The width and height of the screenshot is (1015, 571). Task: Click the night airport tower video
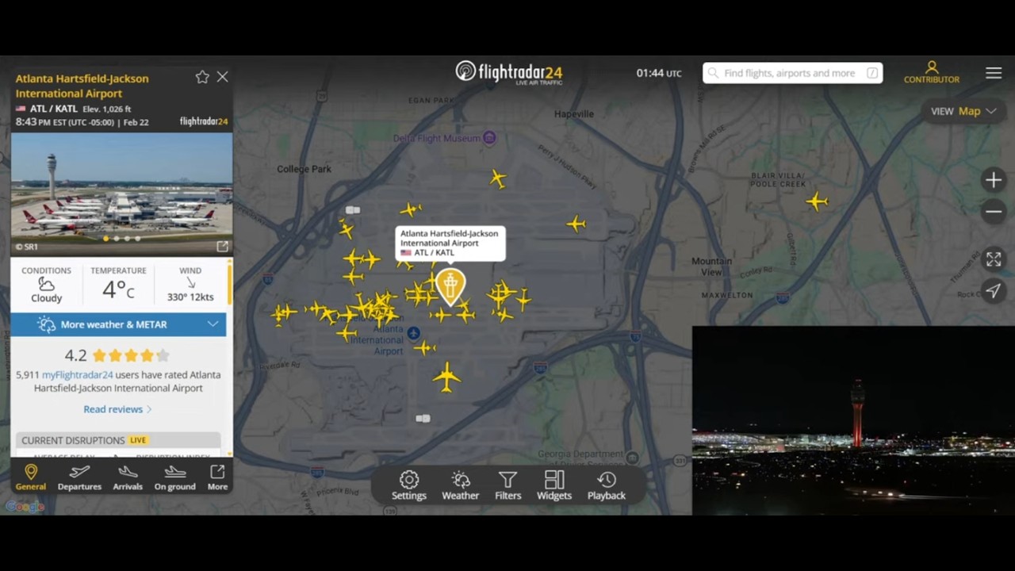pos(853,420)
